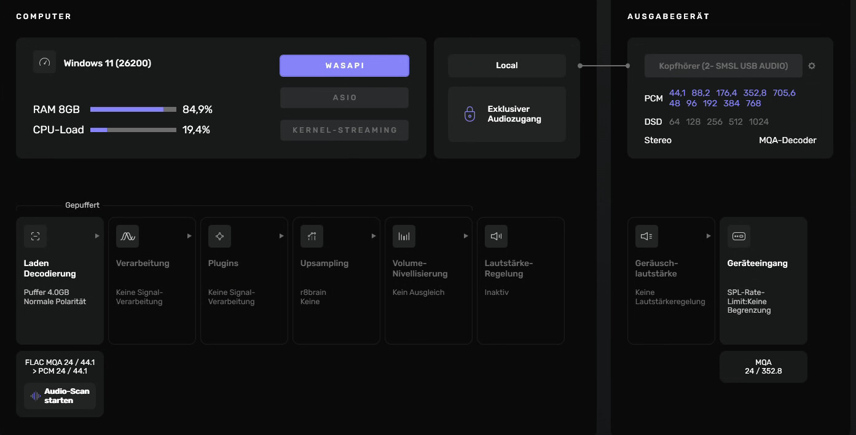Click the RAM usage progress bar

[133, 109]
